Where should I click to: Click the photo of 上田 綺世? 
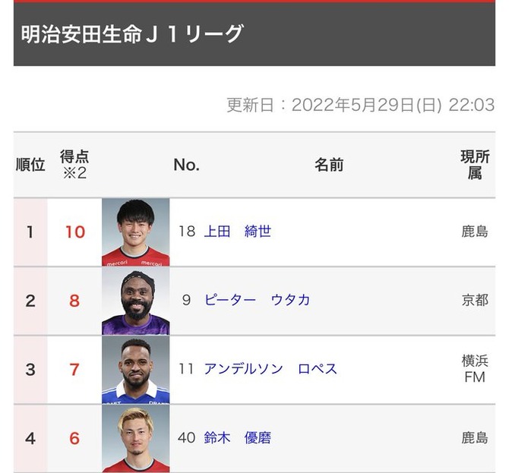(x=136, y=232)
